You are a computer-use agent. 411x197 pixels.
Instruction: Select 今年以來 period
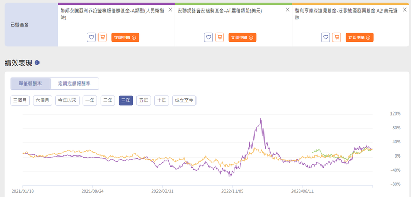(67, 100)
